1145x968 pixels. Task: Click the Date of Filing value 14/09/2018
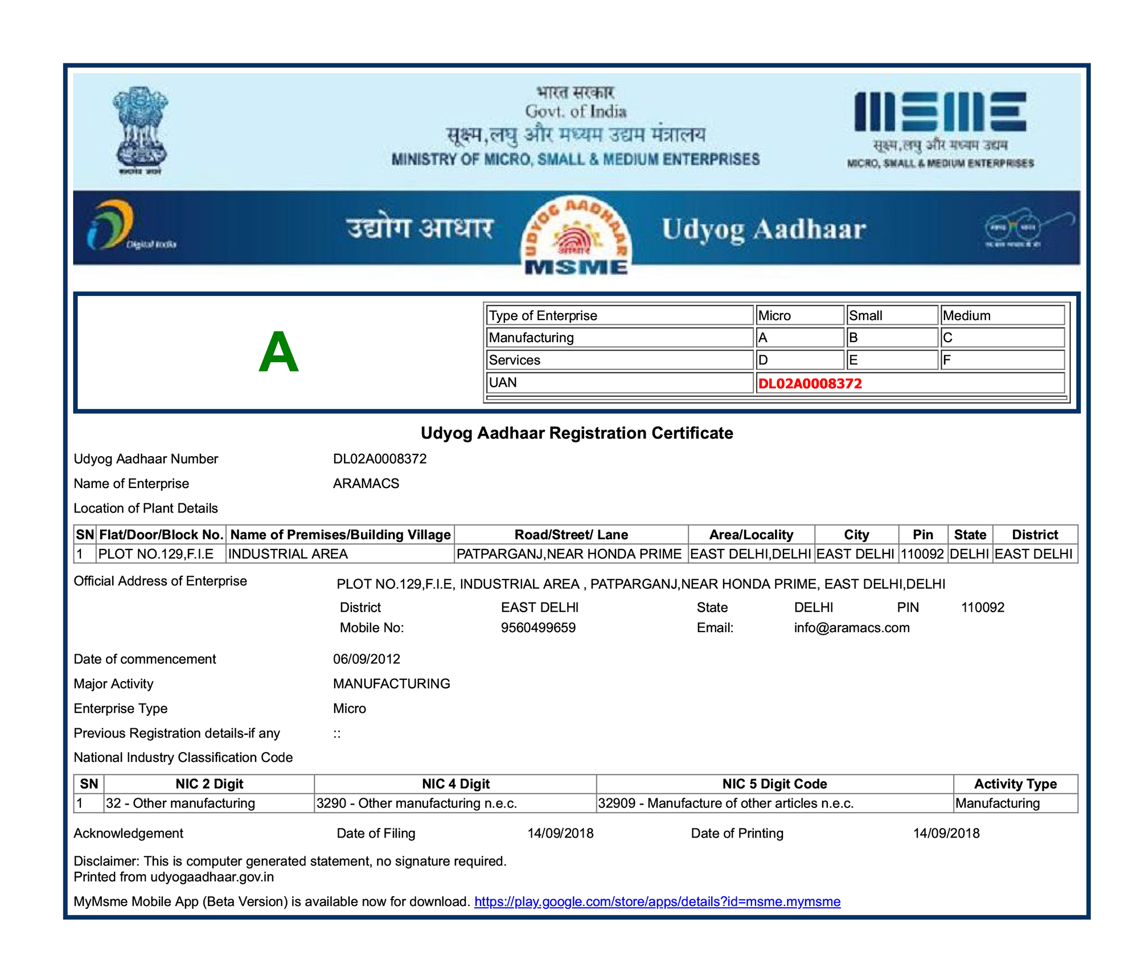(x=560, y=833)
